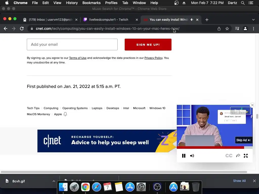Pause the floating video player
This screenshot has width=259, height=194.
pos(184,156)
